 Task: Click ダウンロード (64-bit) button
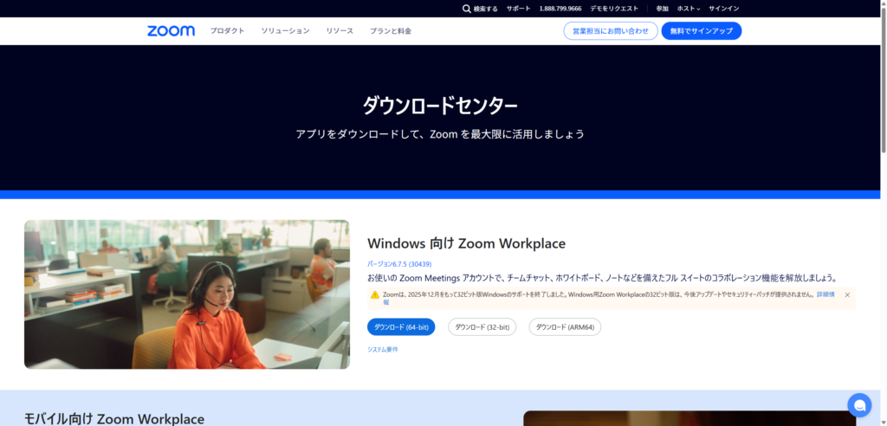(x=401, y=327)
